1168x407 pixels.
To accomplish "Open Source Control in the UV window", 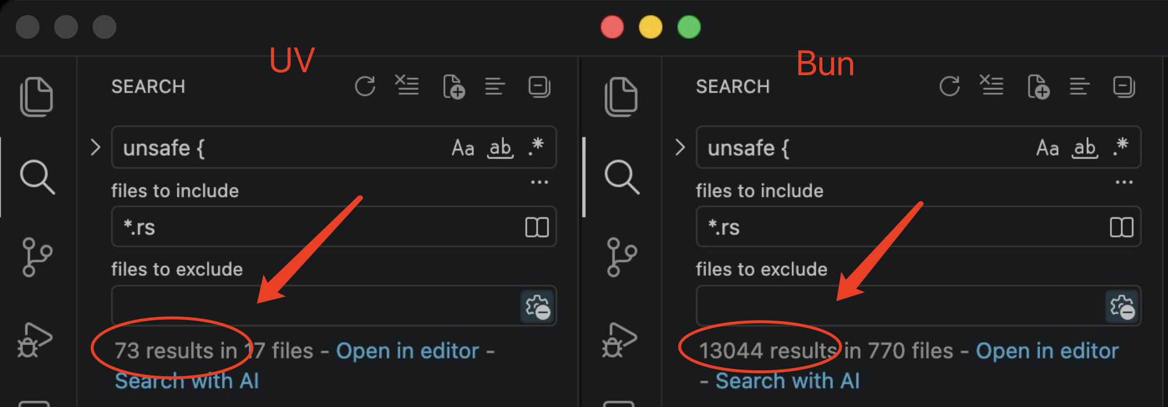I will (37, 257).
